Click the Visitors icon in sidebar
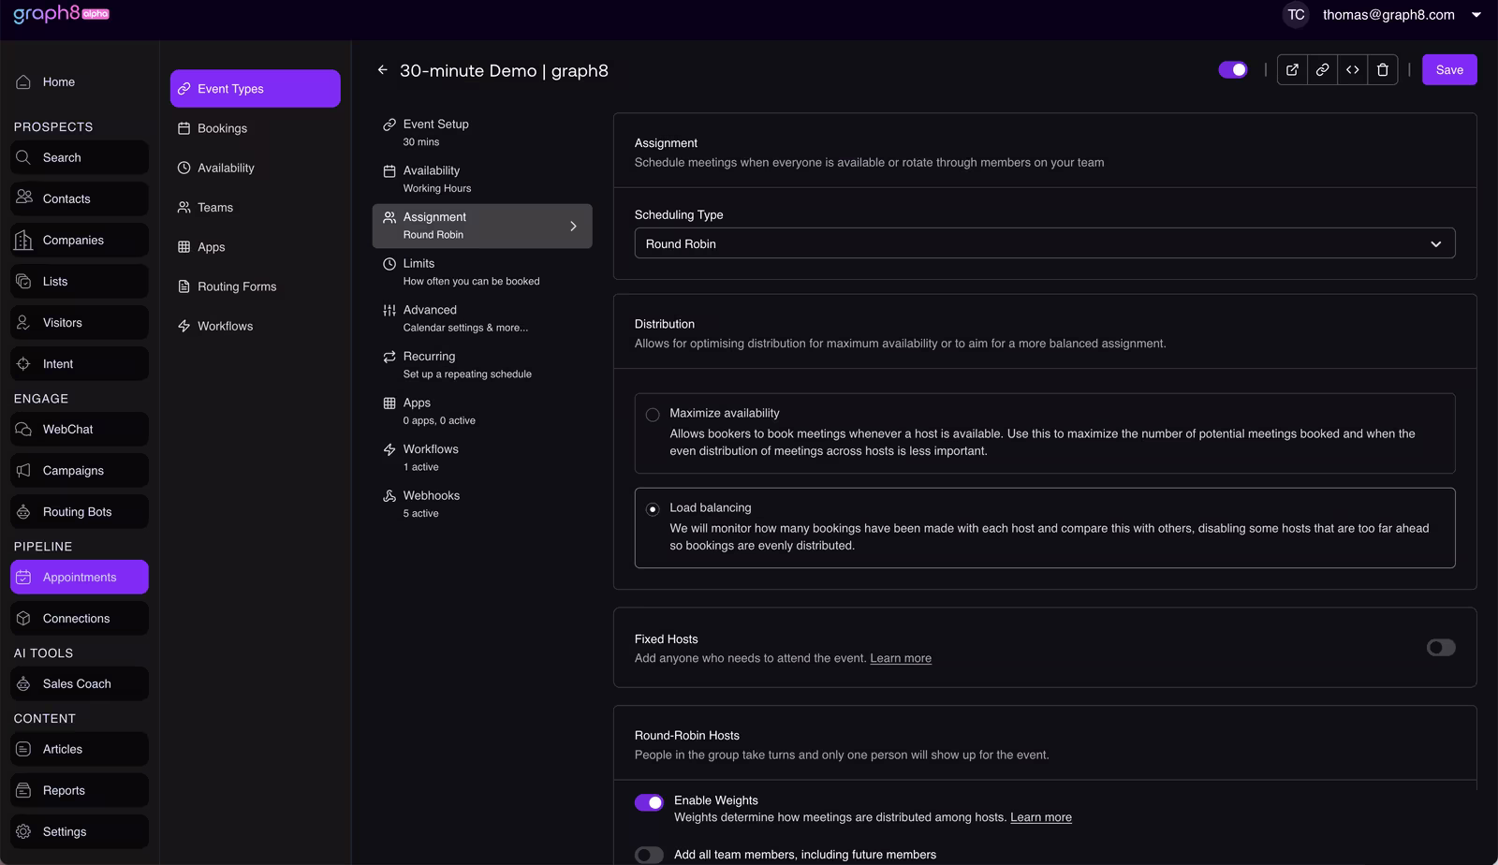The image size is (1498, 865). point(23,323)
